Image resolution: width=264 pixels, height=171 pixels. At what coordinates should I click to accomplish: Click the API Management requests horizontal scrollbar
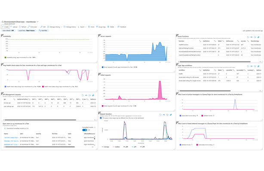(40, 120)
